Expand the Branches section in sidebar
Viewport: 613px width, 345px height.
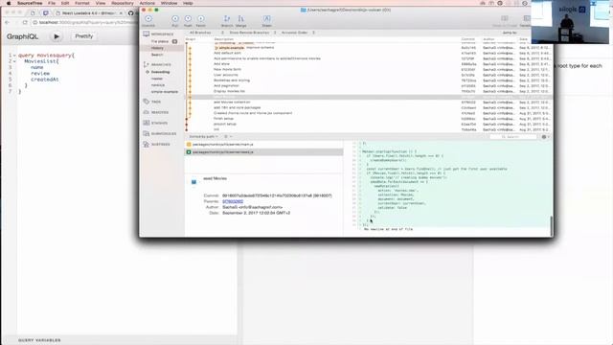161,64
